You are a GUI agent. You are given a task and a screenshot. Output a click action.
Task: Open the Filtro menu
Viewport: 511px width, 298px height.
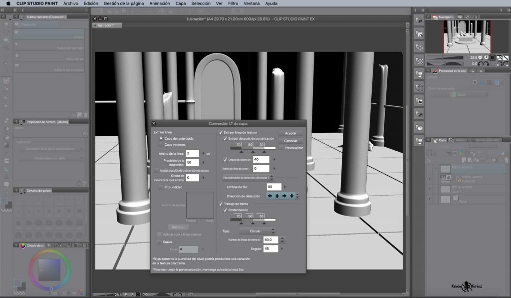(x=233, y=3)
